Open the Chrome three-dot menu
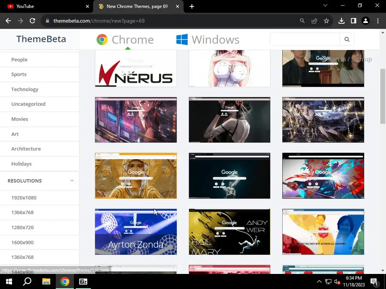Image resolution: width=386 pixels, height=289 pixels. tap(378, 21)
